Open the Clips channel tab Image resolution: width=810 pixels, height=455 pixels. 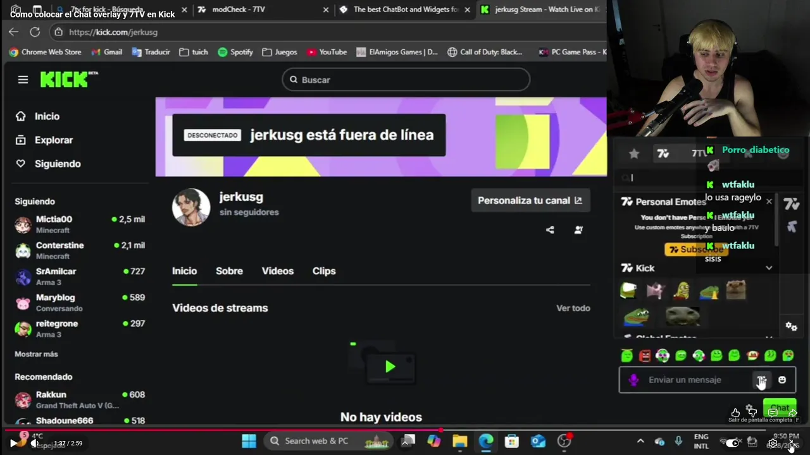(324, 271)
